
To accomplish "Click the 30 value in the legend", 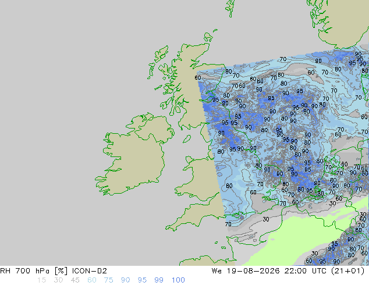I will tap(58, 280).
